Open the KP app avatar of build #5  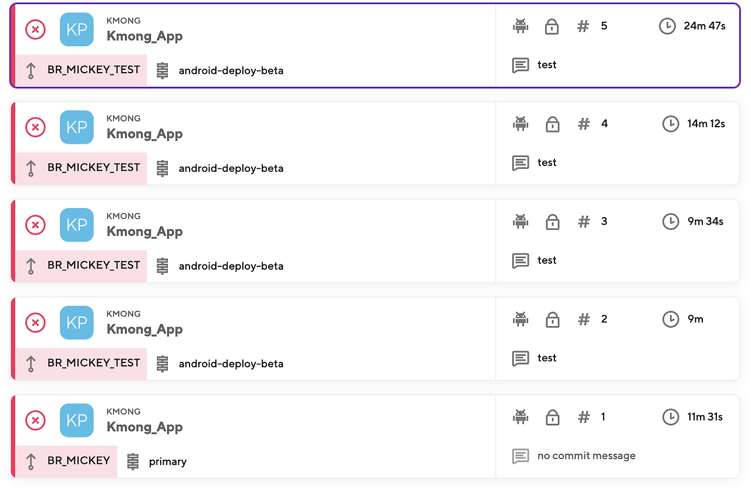pos(77,29)
